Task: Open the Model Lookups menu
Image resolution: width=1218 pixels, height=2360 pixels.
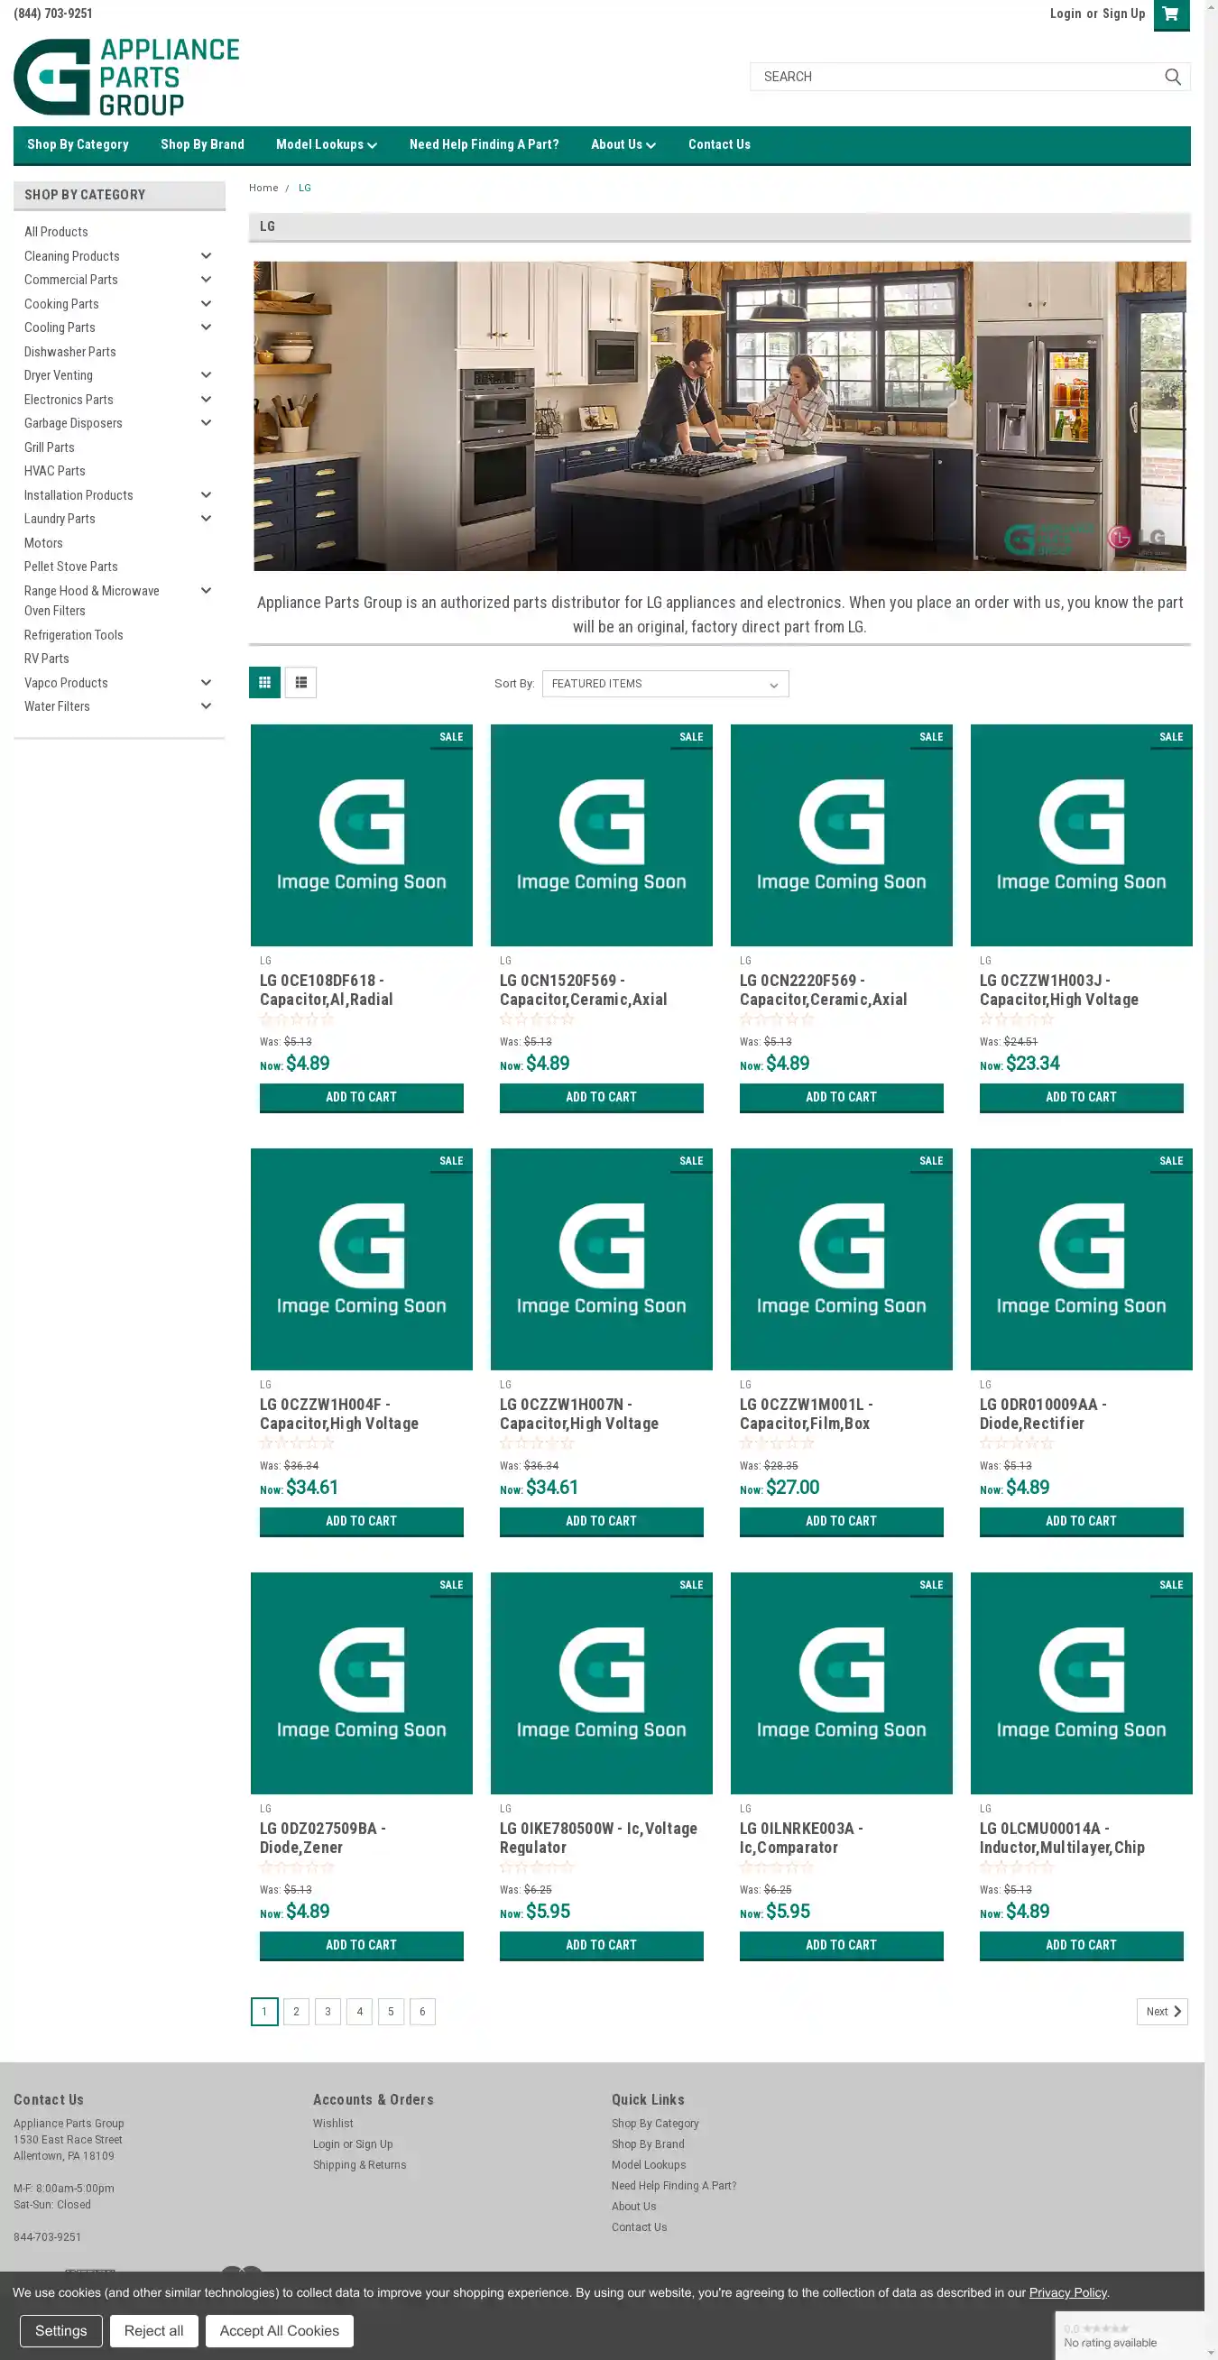Action: [x=327, y=144]
